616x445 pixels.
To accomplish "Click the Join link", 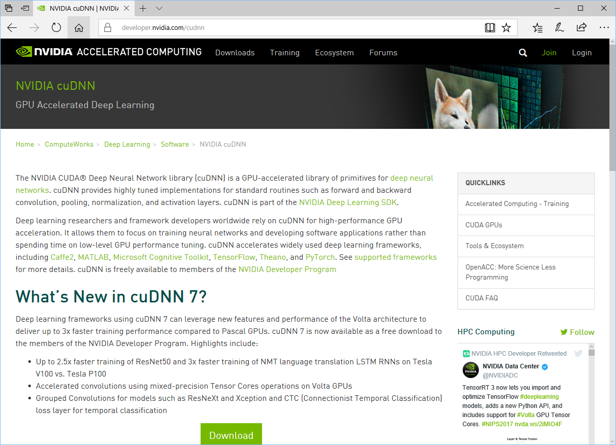I will point(549,53).
